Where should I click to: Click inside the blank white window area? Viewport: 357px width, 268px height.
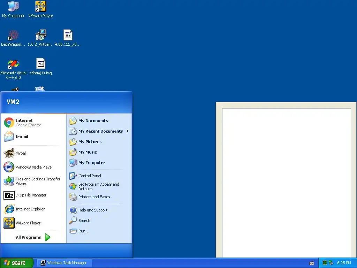point(287,183)
